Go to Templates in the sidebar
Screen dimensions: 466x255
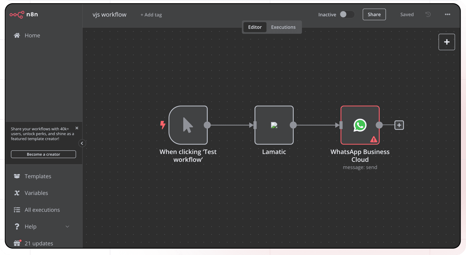tap(38, 176)
